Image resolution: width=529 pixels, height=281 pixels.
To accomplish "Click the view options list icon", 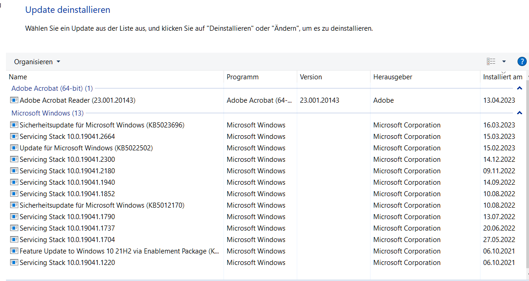I will pos(491,61).
